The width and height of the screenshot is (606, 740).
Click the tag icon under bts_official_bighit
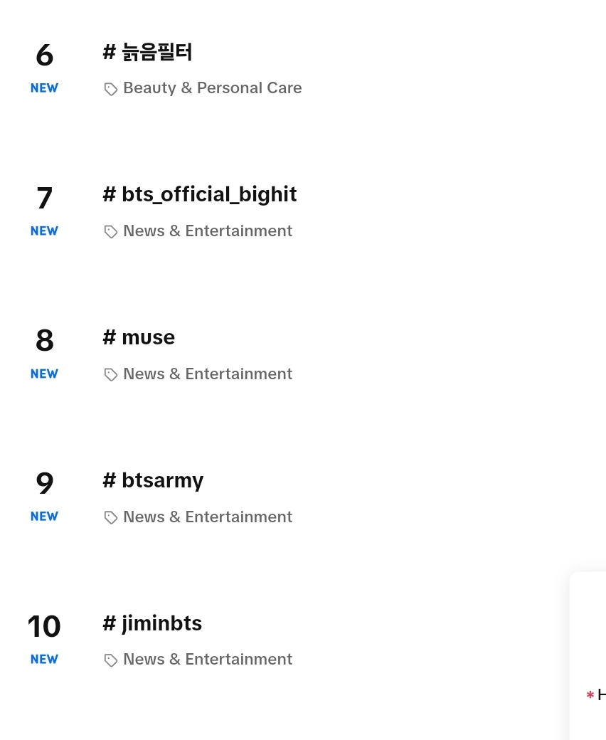tap(111, 232)
